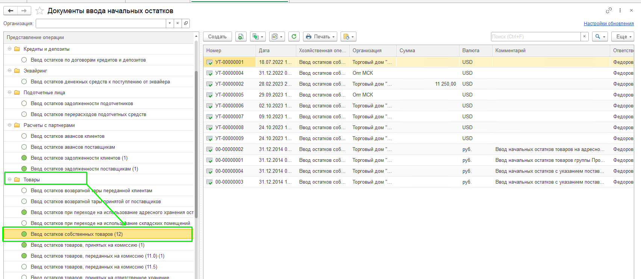Viewport: 641px width, 279px height.
Task: Collapse the Кредиты и депозиты group
Action: (x=10, y=49)
